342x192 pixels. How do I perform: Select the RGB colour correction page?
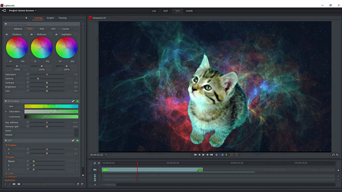tap(41, 29)
